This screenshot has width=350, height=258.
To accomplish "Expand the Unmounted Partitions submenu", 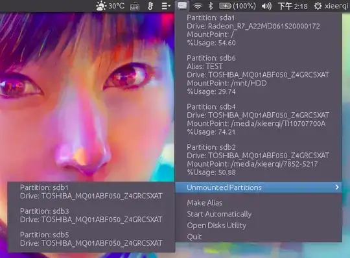I will [x=259, y=187].
